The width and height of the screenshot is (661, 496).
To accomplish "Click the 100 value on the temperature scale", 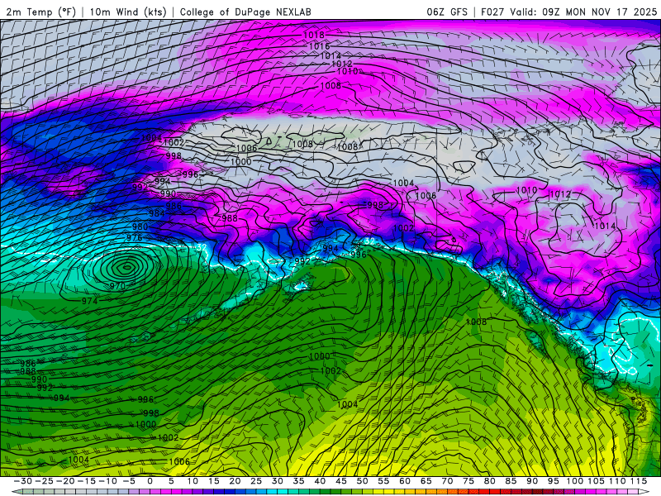I will tap(574, 481).
